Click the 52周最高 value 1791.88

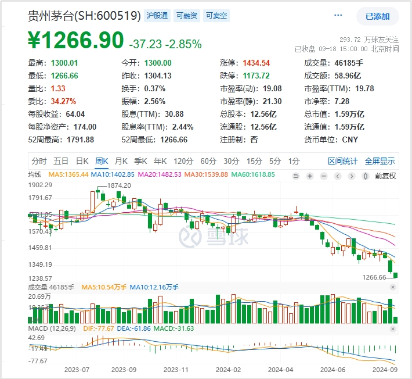pyautogui.click(x=81, y=140)
